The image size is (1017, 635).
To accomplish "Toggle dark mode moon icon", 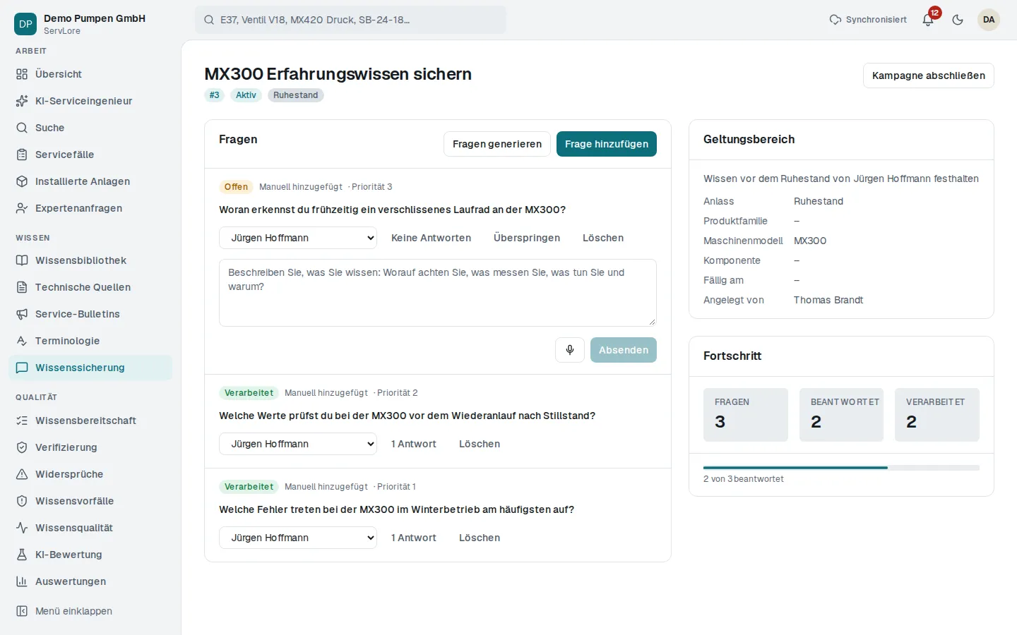I will point(958,20).
